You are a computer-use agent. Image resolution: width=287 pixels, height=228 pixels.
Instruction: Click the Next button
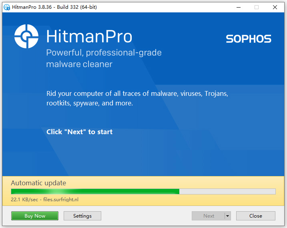tap(208, 216)
